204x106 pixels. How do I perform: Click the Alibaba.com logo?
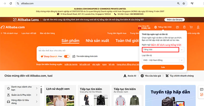pos(13,27)
